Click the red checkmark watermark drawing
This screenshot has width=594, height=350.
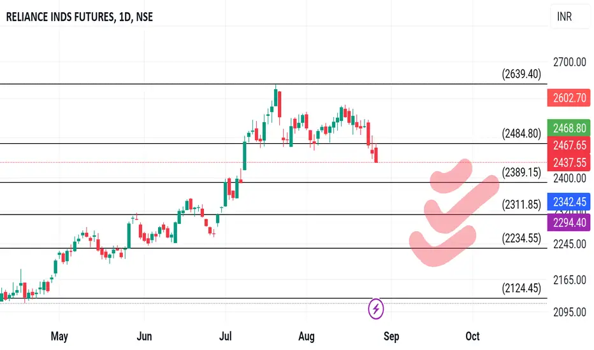coord(454,213)
